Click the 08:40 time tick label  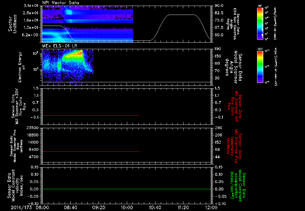[70, 207]
